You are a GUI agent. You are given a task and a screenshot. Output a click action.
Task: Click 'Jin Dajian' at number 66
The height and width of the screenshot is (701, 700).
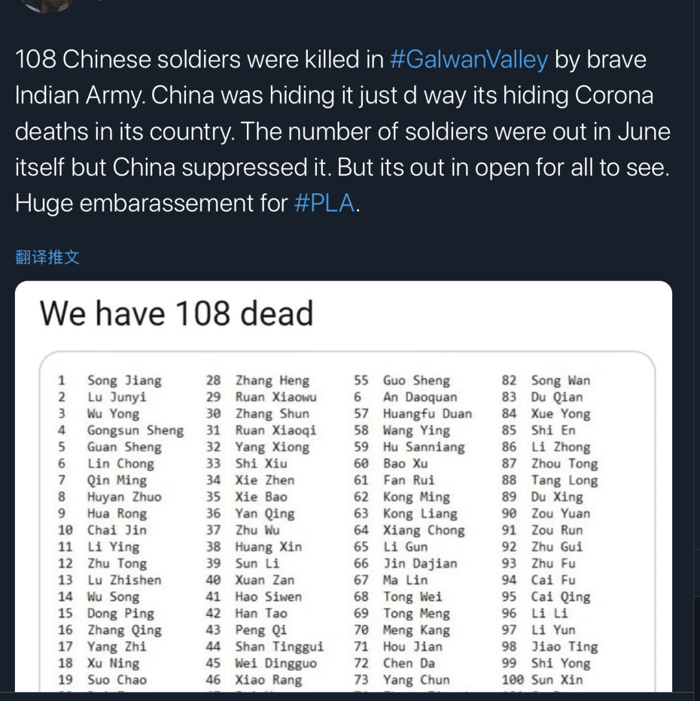pos(420,564)
